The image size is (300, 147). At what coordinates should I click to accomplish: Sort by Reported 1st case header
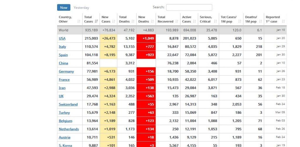coord(275,19)
